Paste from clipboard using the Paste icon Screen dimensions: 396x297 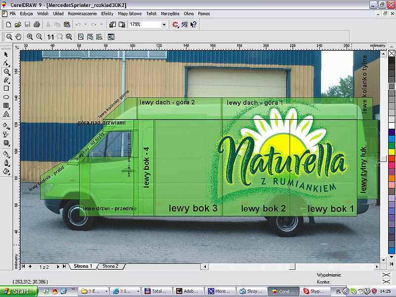pyautogui.click(x=67, y=24)
